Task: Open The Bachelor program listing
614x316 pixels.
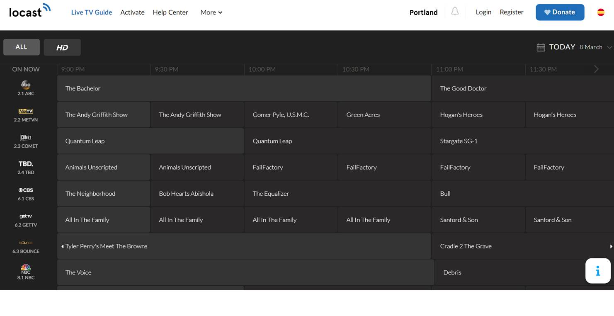Action: point(244,88)
